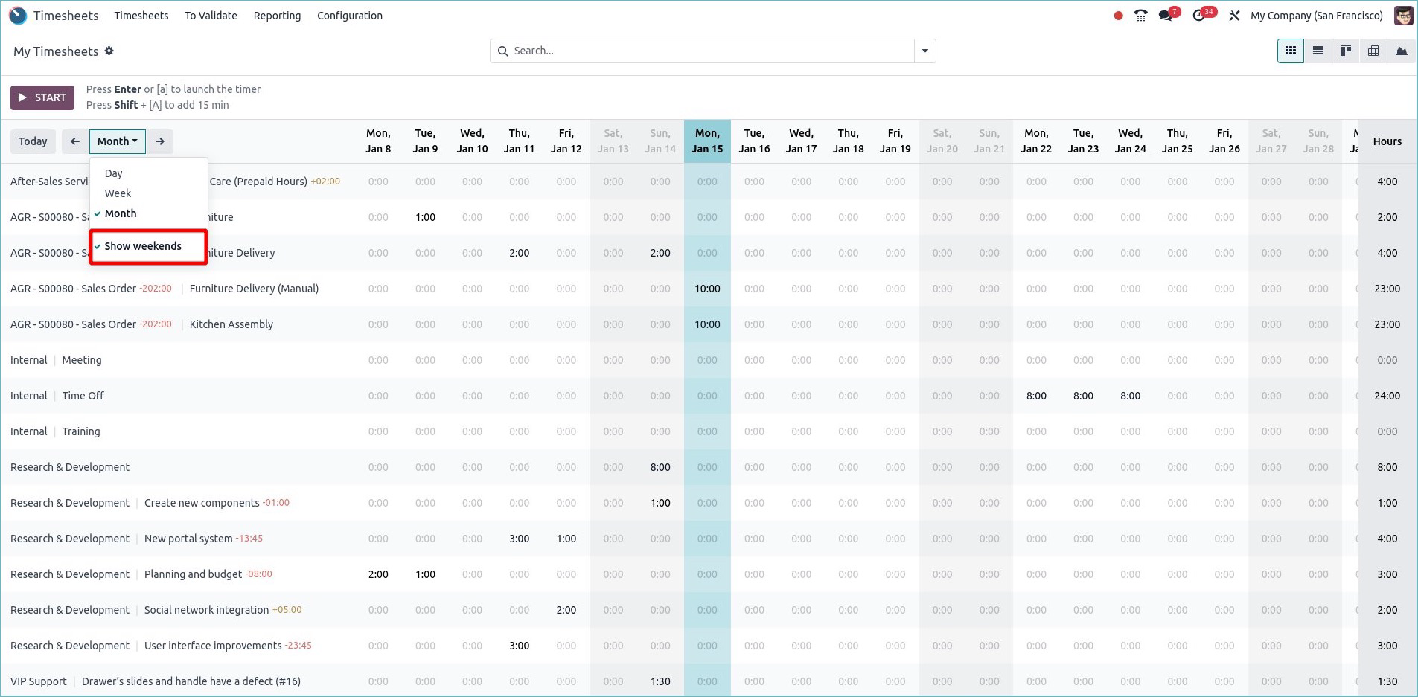This screenshot has height=697, width=1418.
Task: Switch to the pivot table view
Action: coord(1373,51)
